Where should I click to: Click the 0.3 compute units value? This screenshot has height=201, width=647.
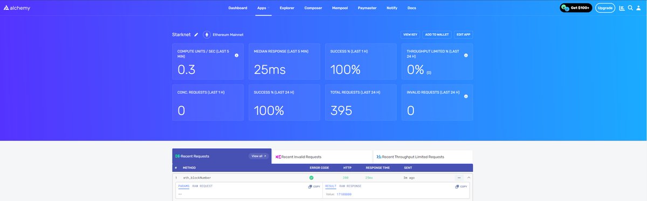coord(187,69)
